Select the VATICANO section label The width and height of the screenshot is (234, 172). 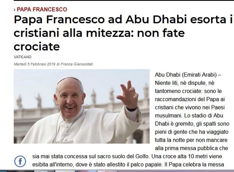click(x=23, y=57)
